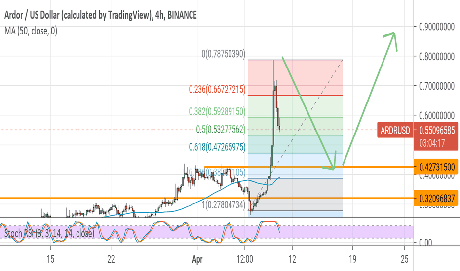Click the 15 date label on time axis
Screen dimensions: 460x271
point(50,259)
